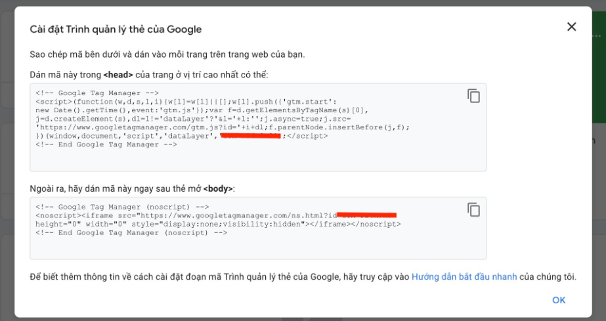Click the dialog title 'Cài đặt Trình quản lý thẻ của Google'
Image resolution: width=606 pixels, height=321 pixels.
point(116,30)
